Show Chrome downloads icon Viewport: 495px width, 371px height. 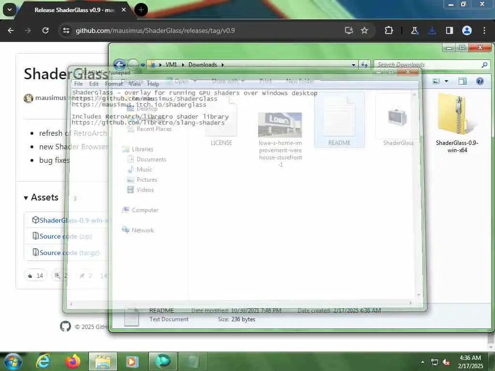coord(432,30)
